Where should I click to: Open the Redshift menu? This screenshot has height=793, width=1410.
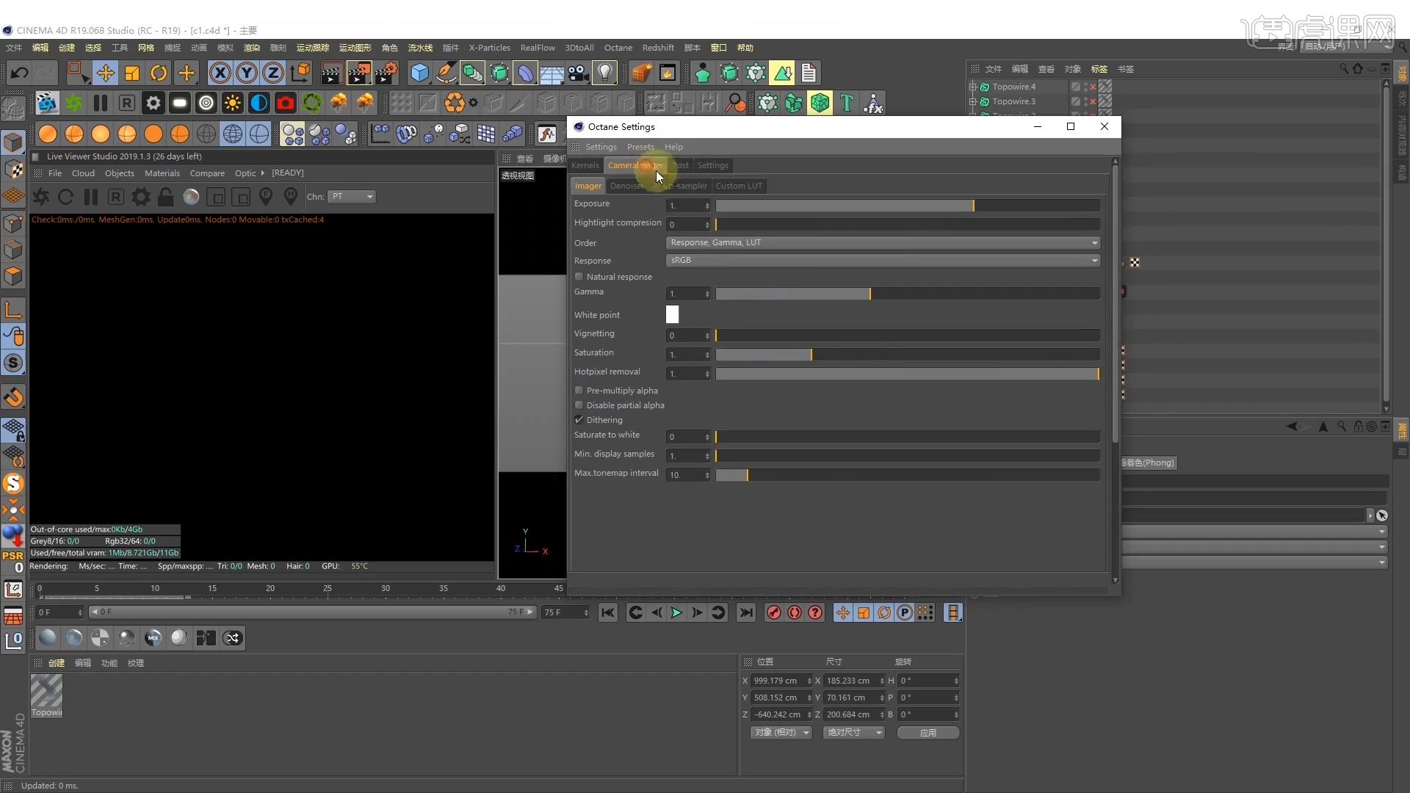658,48
